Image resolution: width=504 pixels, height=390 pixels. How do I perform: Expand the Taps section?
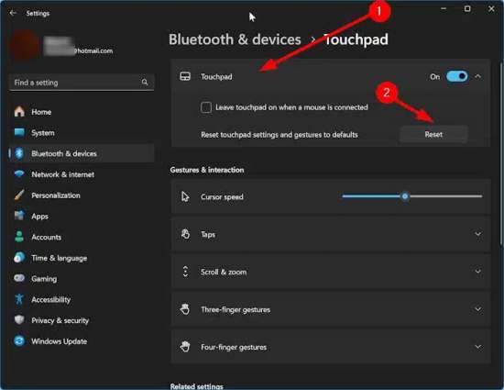point(478,234)
